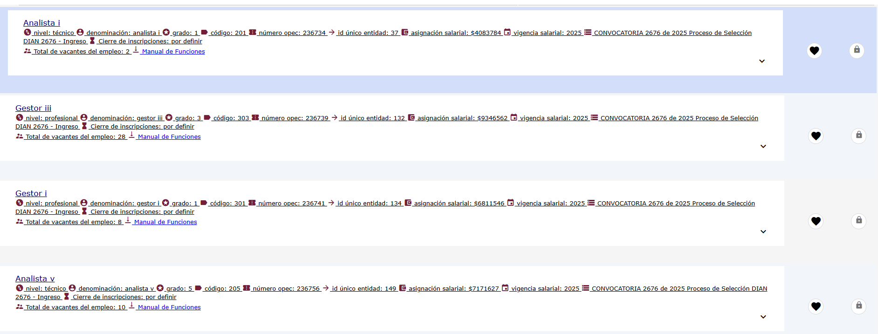Click the lock icon for Gestor iii

click(858, 135)
